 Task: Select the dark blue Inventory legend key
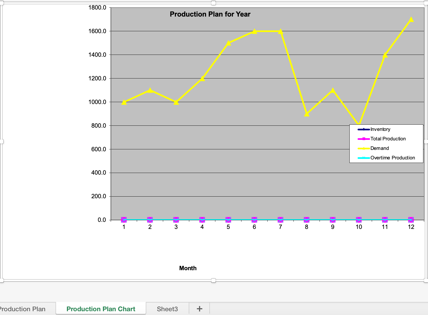(364, 129)
